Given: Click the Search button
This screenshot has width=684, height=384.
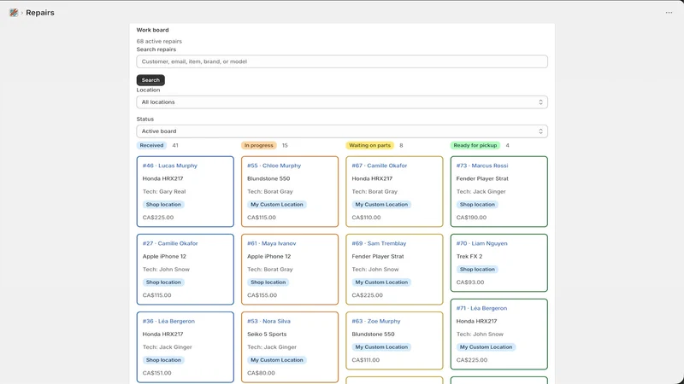Looking at the screenshot, I should (150, 80).
